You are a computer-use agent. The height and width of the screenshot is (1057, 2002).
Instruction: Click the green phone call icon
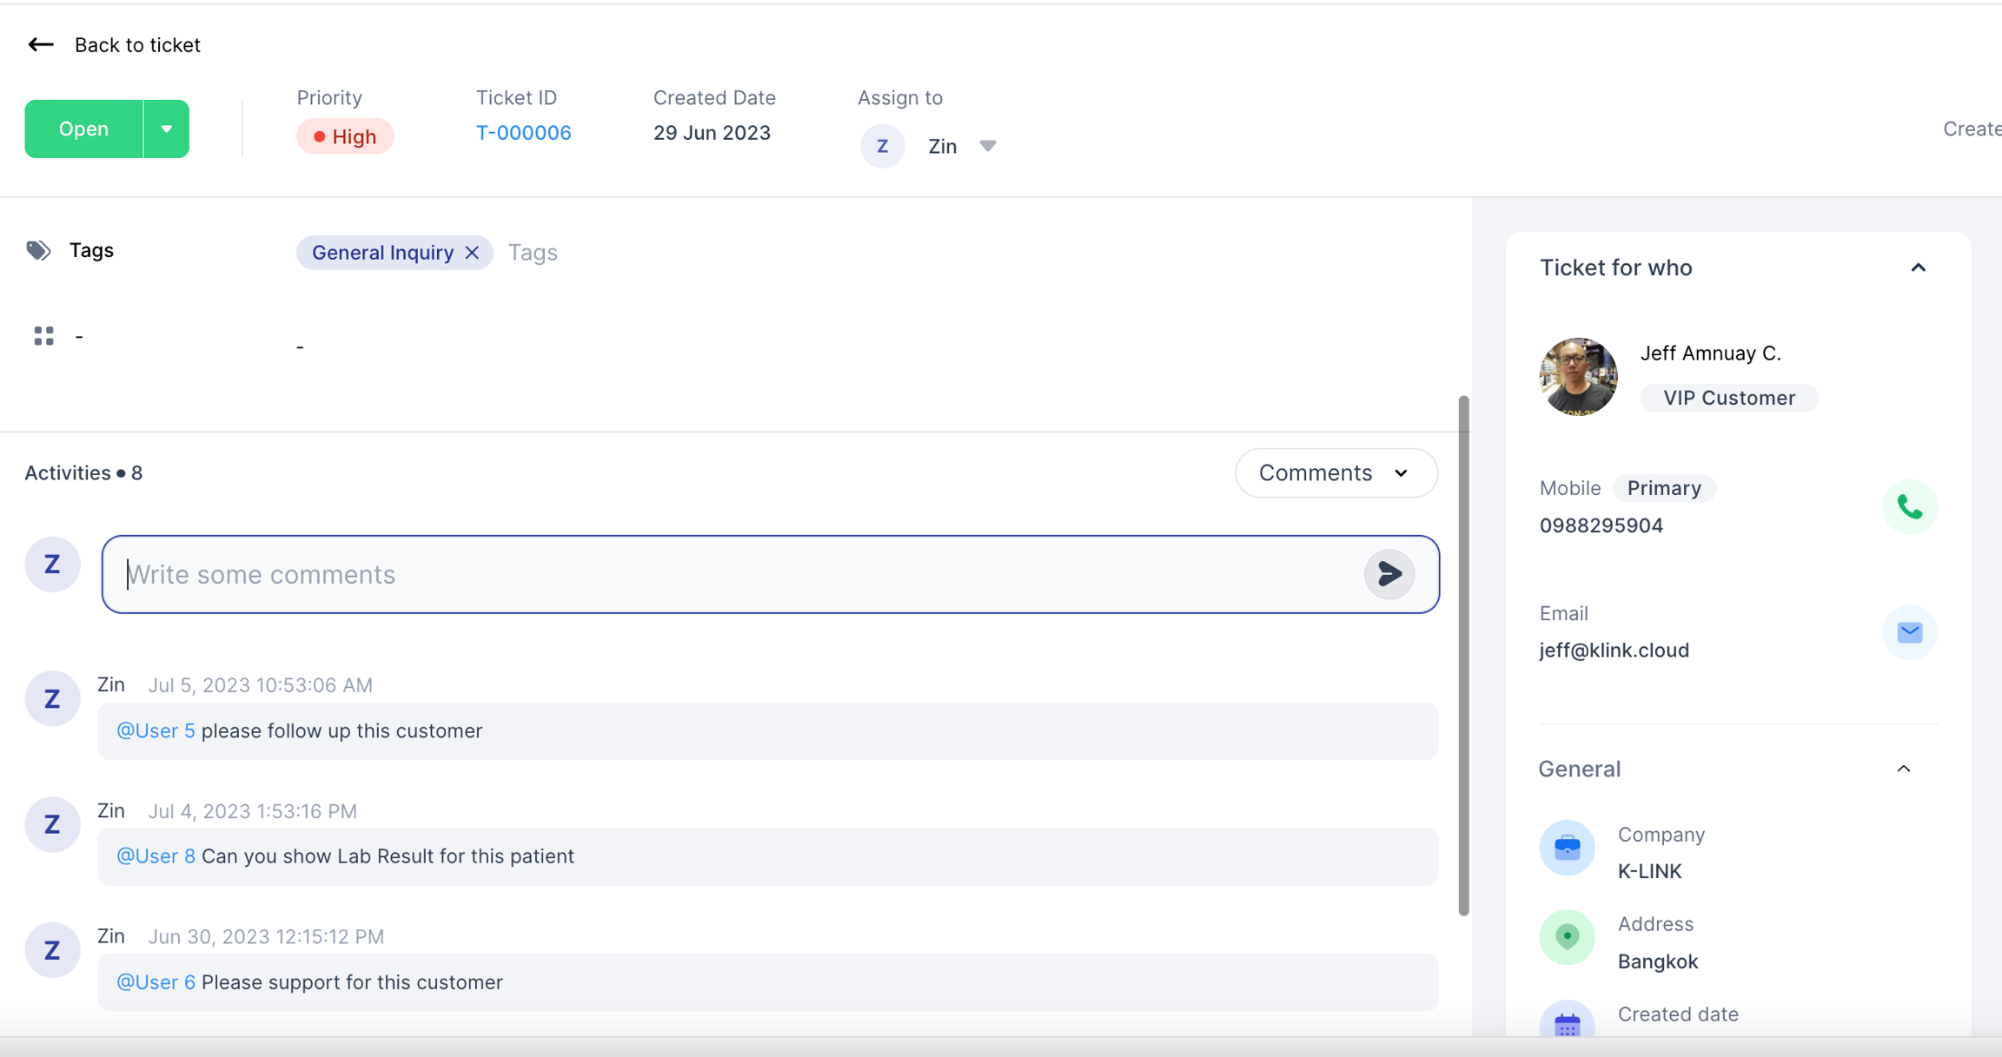point(1909,507)
